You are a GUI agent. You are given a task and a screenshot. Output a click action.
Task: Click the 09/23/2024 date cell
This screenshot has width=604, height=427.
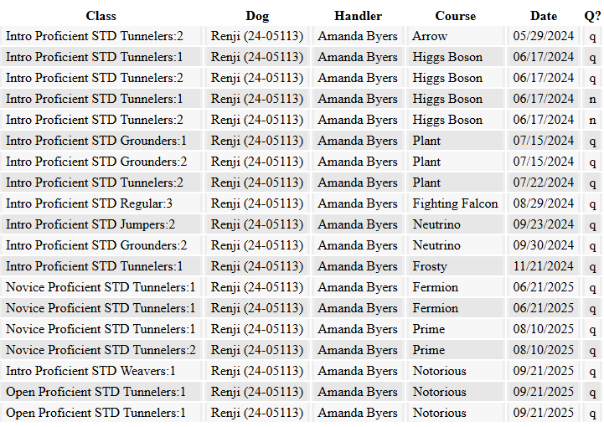pyautogui.click(x=544, y=224)
